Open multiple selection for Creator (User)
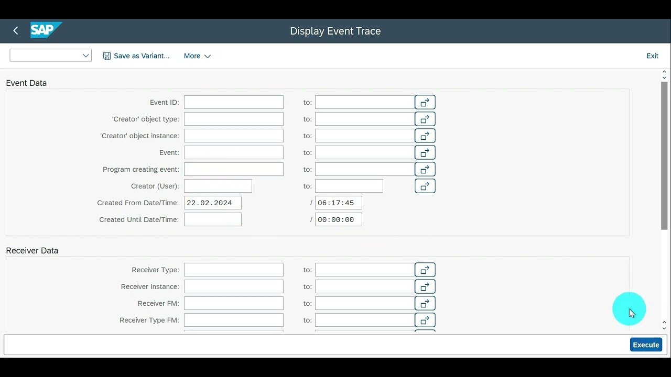Screen dimensions: 671x377 tap(425, 186)
